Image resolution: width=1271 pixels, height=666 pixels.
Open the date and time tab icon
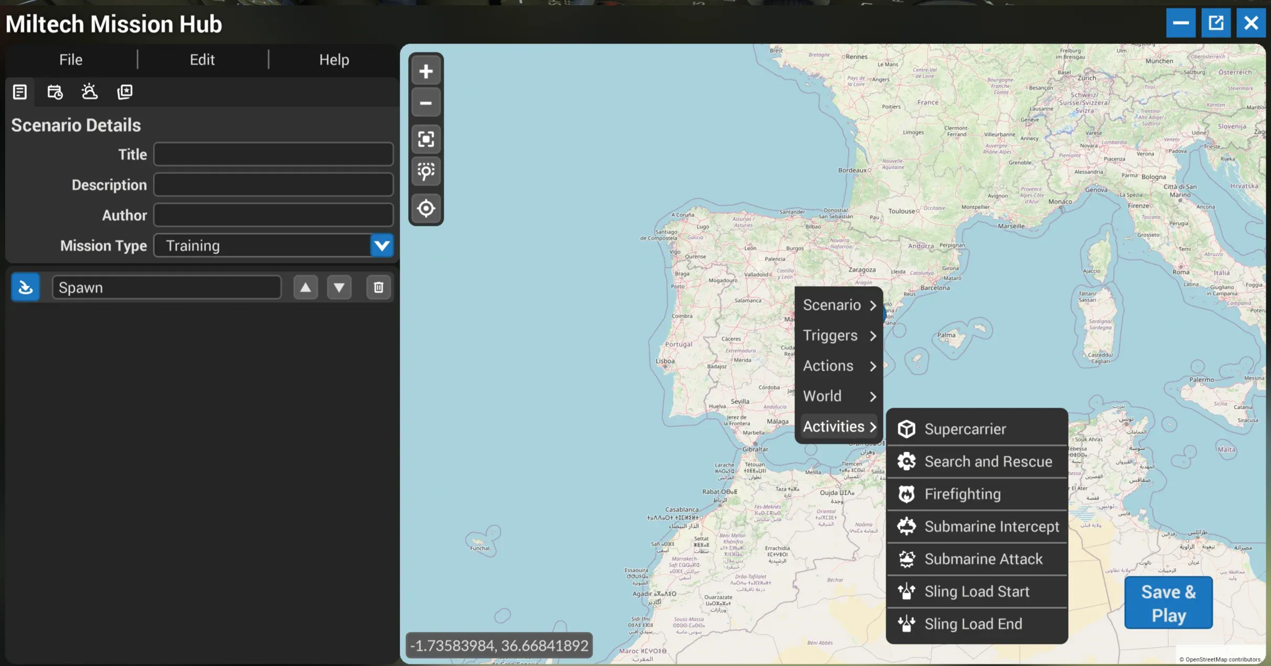click(55, 92)
